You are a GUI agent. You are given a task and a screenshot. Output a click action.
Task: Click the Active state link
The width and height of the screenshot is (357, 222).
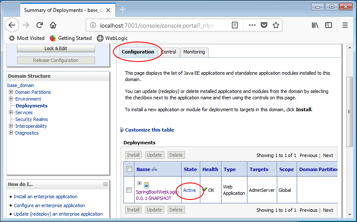point(189,190)
